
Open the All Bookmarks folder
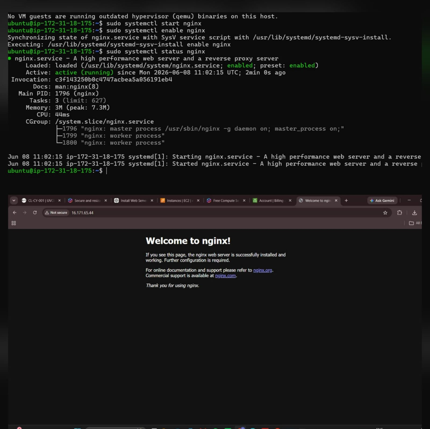pyautogui.click(x=415, y=223)
